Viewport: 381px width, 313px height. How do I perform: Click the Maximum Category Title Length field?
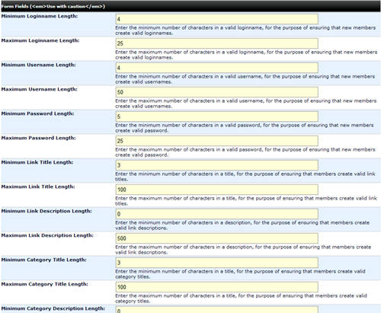(x=216, y=287)
